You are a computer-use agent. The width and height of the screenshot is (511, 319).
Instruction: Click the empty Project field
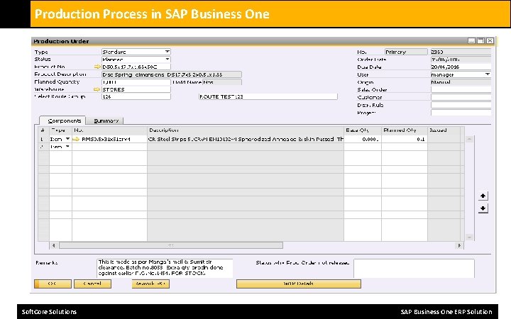(461, 113)
